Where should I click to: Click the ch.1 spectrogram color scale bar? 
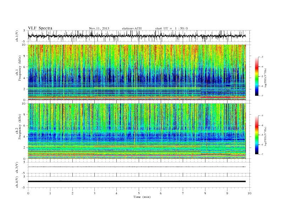point(257,76)
